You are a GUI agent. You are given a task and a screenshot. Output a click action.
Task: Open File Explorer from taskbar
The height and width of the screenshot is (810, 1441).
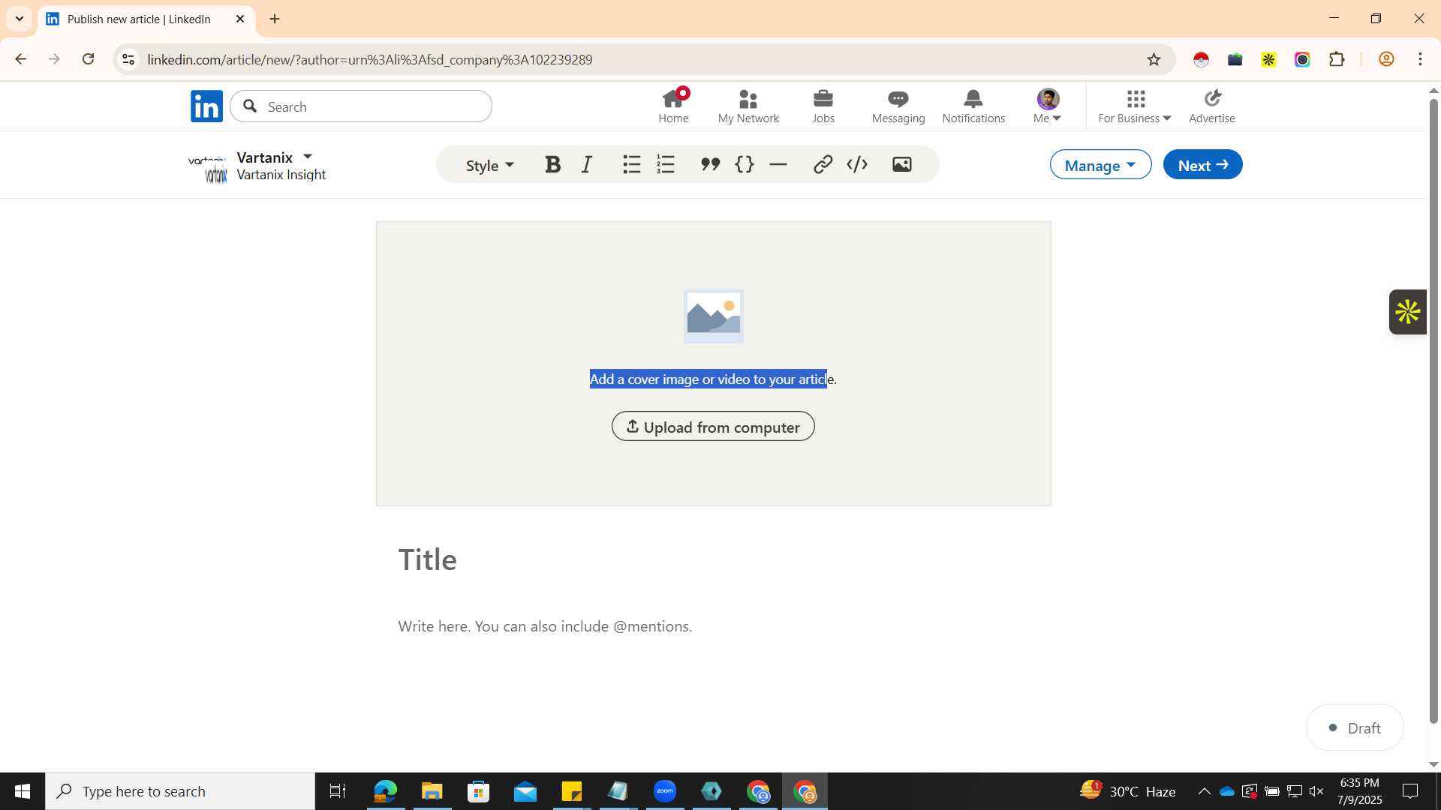coord(432,791)
